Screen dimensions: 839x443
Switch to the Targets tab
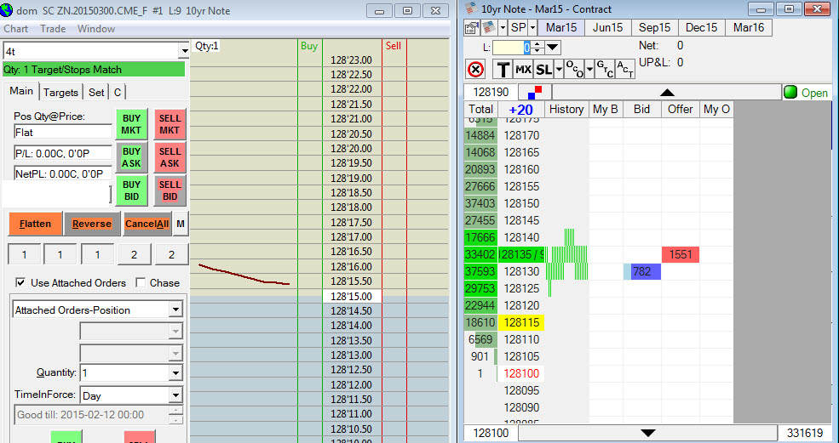coord(60,93)
